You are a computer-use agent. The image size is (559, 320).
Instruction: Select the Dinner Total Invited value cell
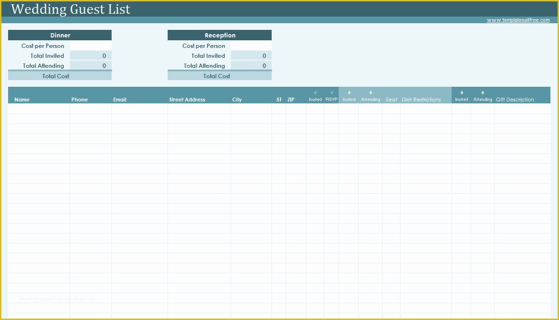(x=91, y=55)
